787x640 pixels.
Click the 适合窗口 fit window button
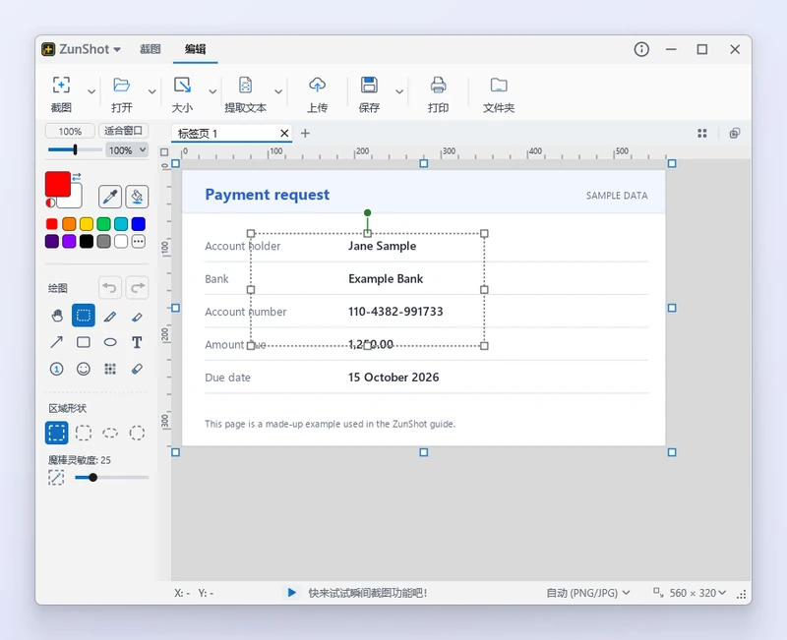coord(124,131)
